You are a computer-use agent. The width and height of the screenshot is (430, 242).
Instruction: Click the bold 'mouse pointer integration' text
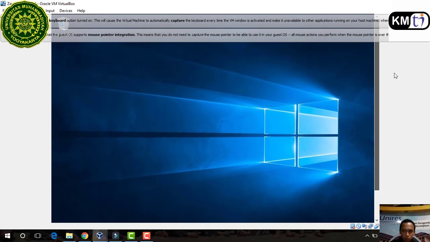pos(111,35)
